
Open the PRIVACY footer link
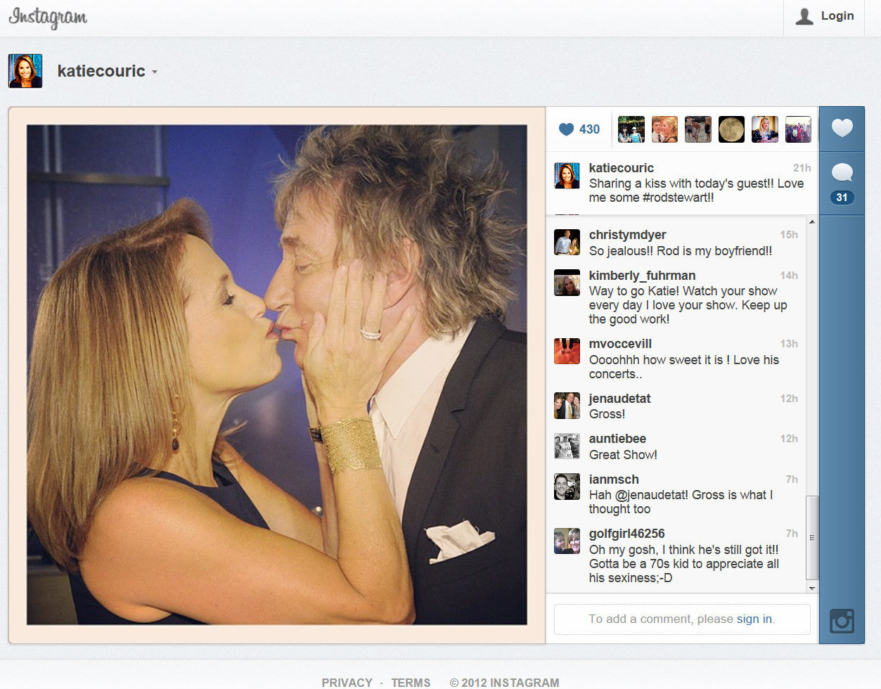(347, 683)
